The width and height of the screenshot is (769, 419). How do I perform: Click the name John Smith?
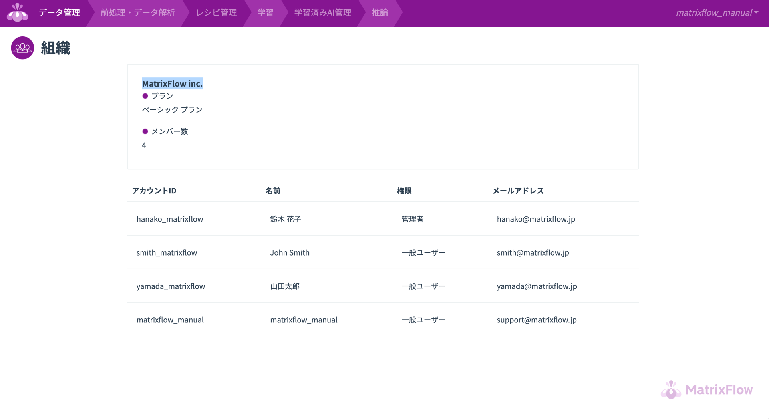coord(290,253)
